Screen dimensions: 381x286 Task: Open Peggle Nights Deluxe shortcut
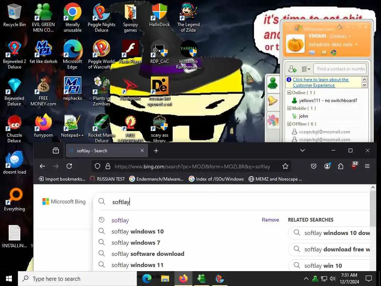[102, 18]
